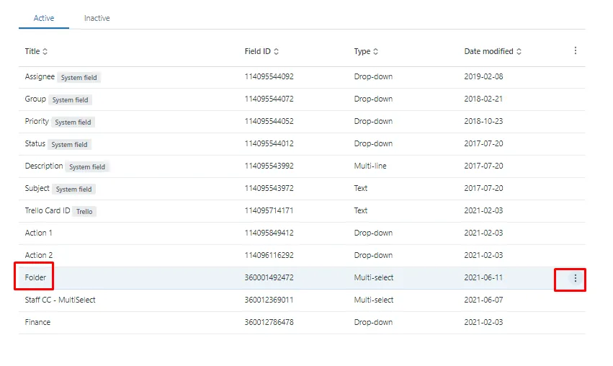
Task: Open the Subject field
Action: pyautogui.click(x=37, y=188)
